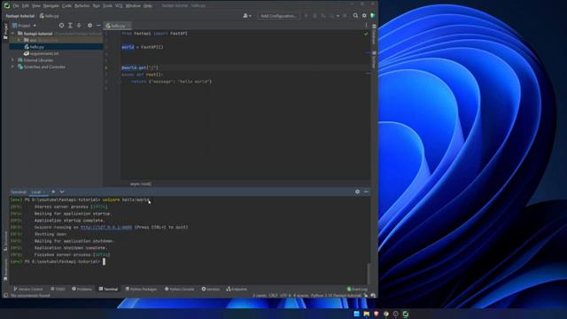Open the Project view dropdown
Viewport: 567px width, 319px height.
(x=24, y=26)
